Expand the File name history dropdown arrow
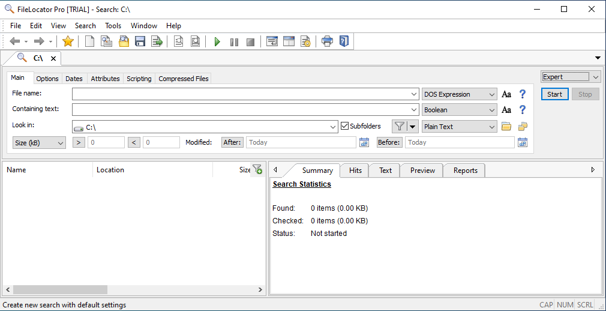Screen dimensions: 606x311 [415, 94]
